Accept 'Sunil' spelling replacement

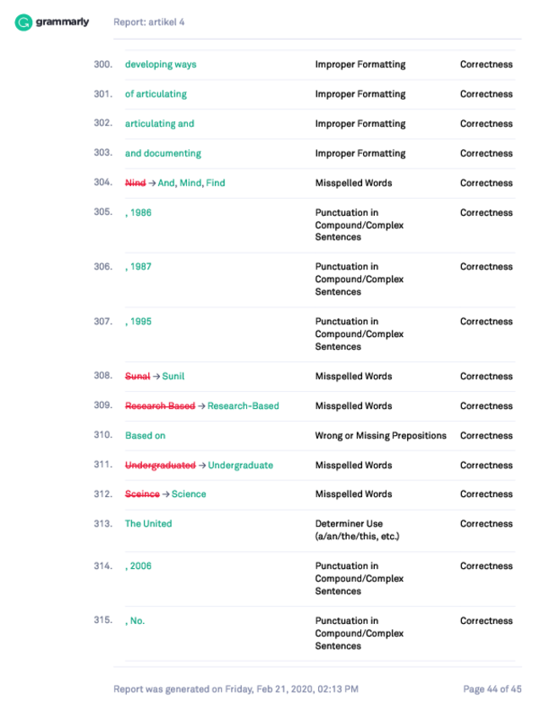click(173, 377)
